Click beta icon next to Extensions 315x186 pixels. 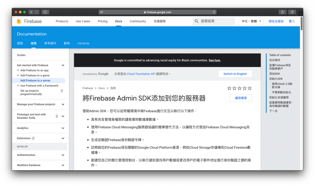coord(33,138)
